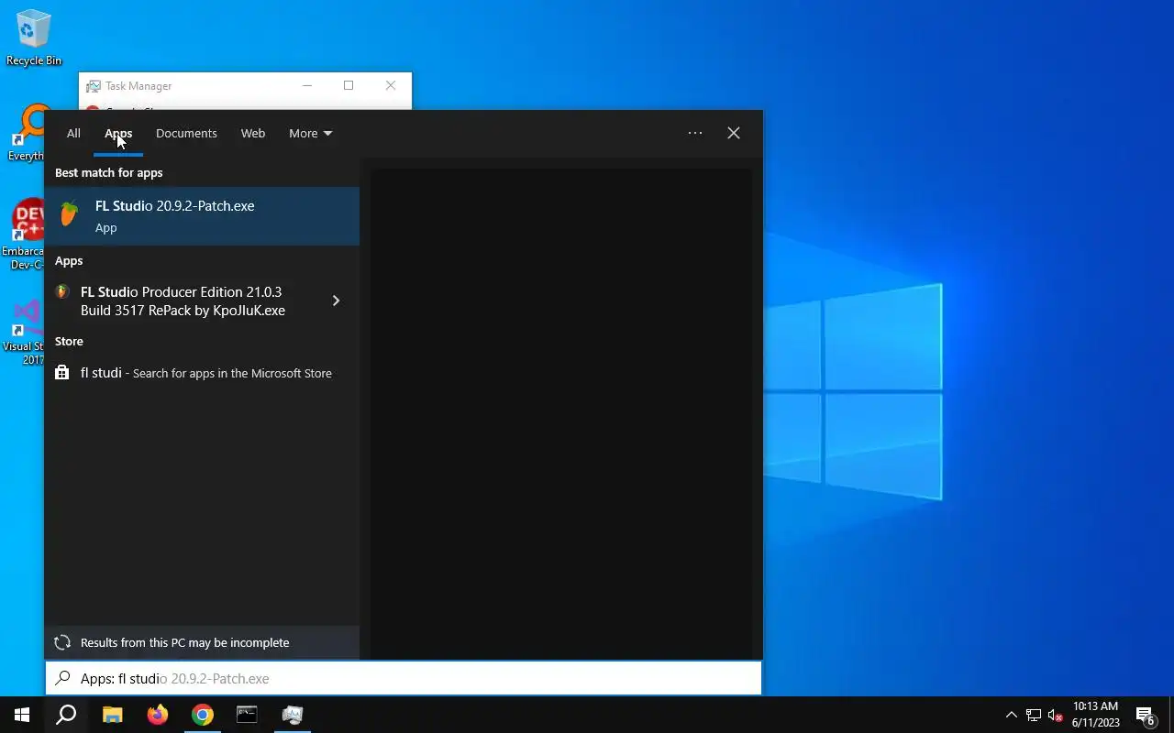Image resolution: width=1174 pixels, height=733 pixels.
Task: Click the taskbar Search icon
Action: 66,715
